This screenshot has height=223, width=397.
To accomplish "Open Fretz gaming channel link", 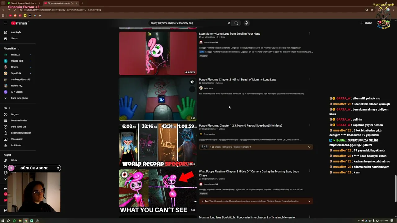I will (x=209, y=134).
